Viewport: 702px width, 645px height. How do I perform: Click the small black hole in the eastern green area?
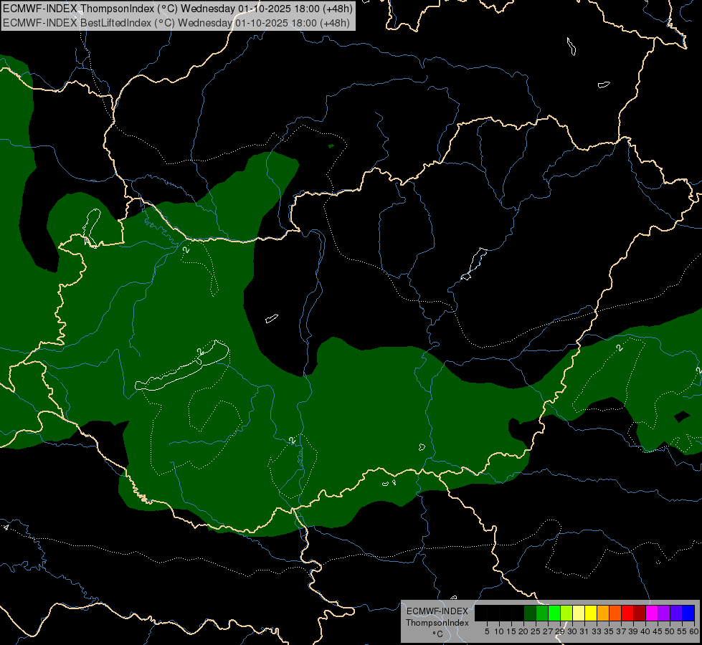pyautogui.click(x=679, y=418)
